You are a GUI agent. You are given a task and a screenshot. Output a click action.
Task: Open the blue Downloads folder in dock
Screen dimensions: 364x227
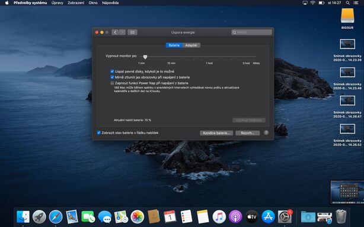point(308,217)
